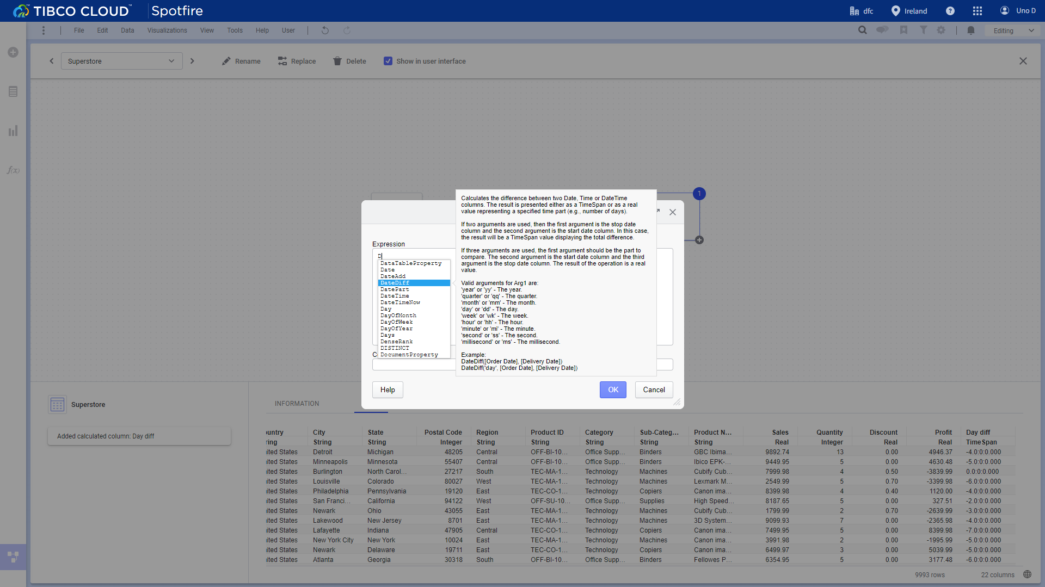Open the three-dot overflow menu
Image resolution: width=1045 pixels, height=587 pixels.
pos(44,30)
